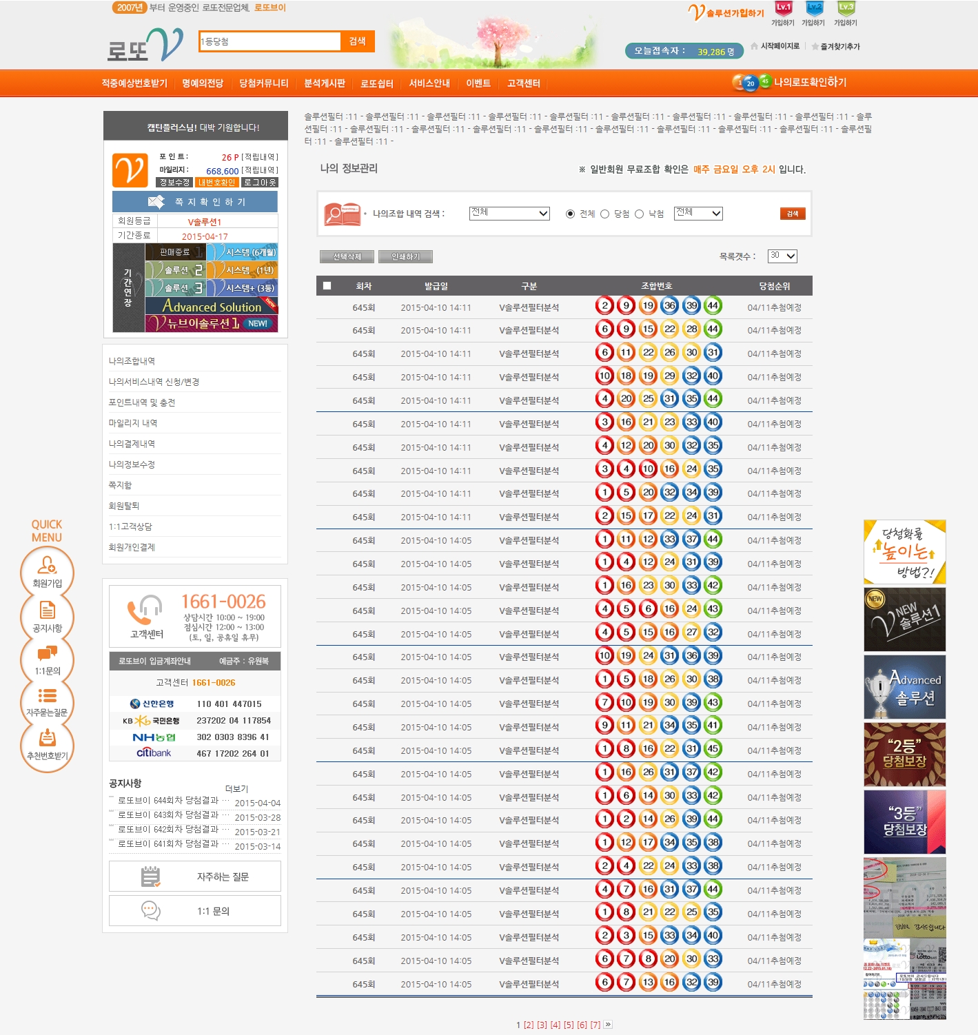
Task: Open the 고객센터 navigation menu
Action: pyautogui.click(x=524, y=83)
